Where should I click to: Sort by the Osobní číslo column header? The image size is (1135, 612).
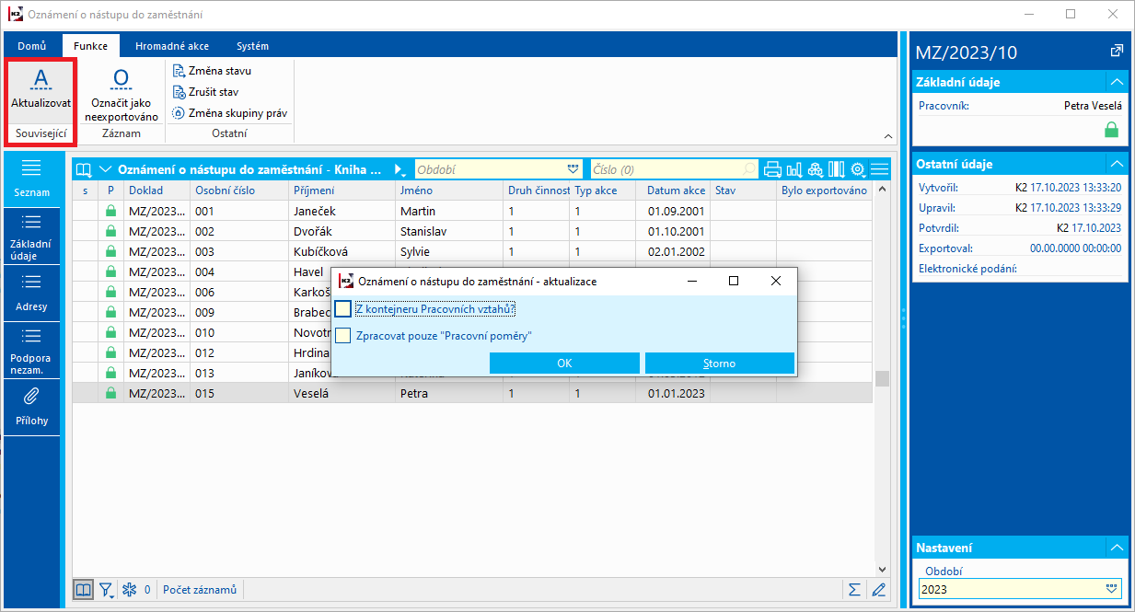pos(239,191)
